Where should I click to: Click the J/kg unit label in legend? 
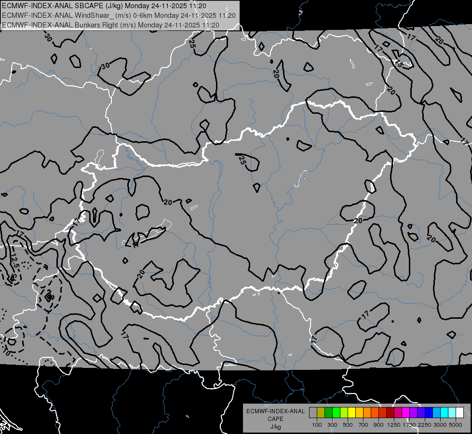point(276,427)
